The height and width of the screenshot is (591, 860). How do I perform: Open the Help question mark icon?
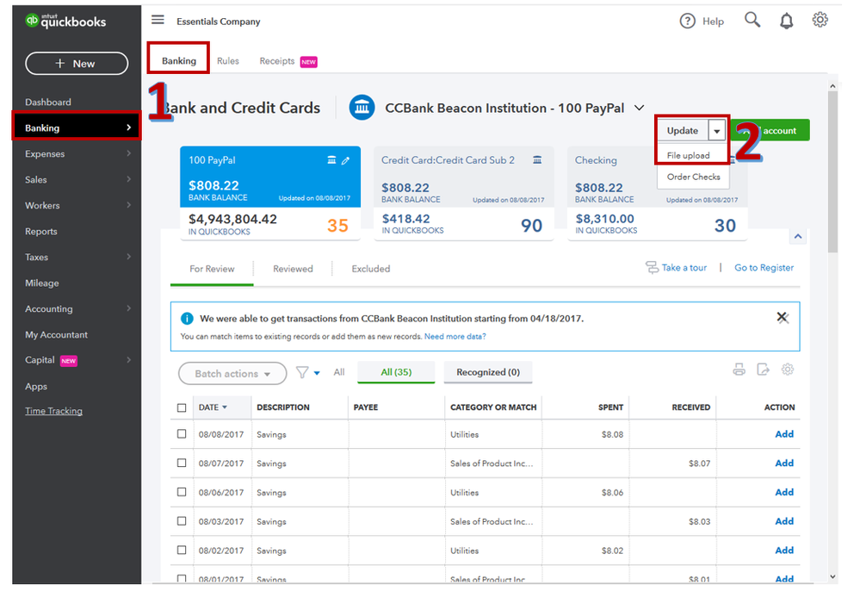pos(687,21)
